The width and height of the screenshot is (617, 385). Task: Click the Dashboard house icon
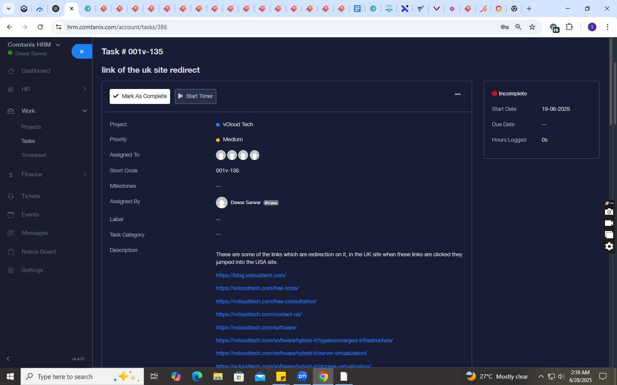(11, 71)
